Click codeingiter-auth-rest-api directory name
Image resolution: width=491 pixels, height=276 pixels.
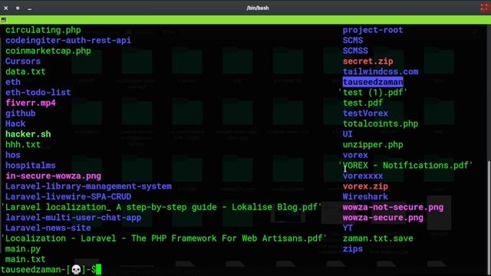[68, 41]
